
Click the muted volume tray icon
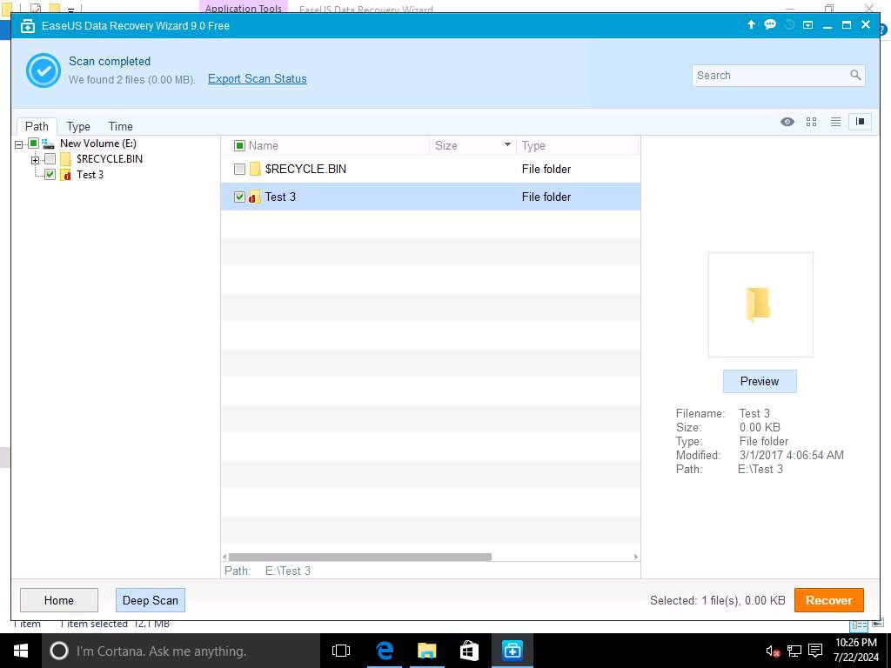point(773,651)
